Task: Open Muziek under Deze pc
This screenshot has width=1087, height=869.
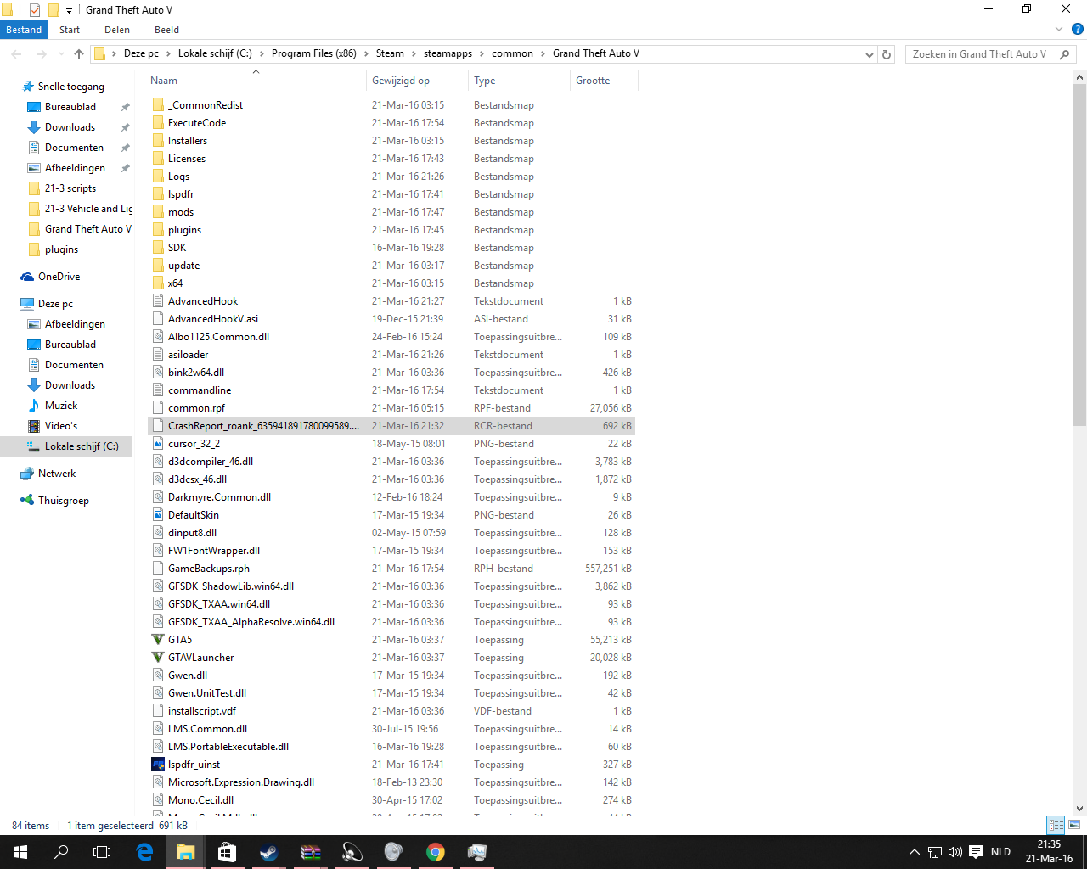Action: point(61,406)
